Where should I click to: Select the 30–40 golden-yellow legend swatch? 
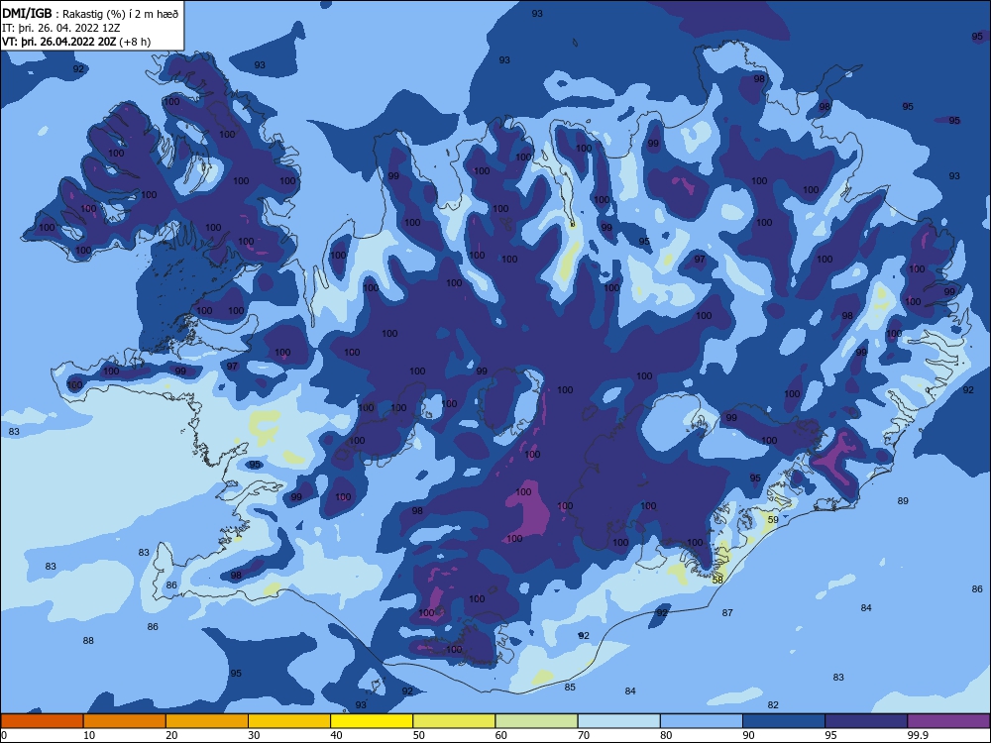(289, 721)
